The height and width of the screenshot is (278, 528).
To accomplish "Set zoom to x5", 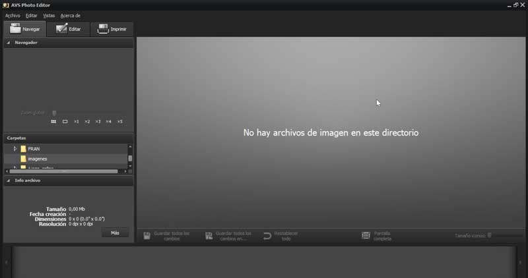I will (x=120, y=122).
